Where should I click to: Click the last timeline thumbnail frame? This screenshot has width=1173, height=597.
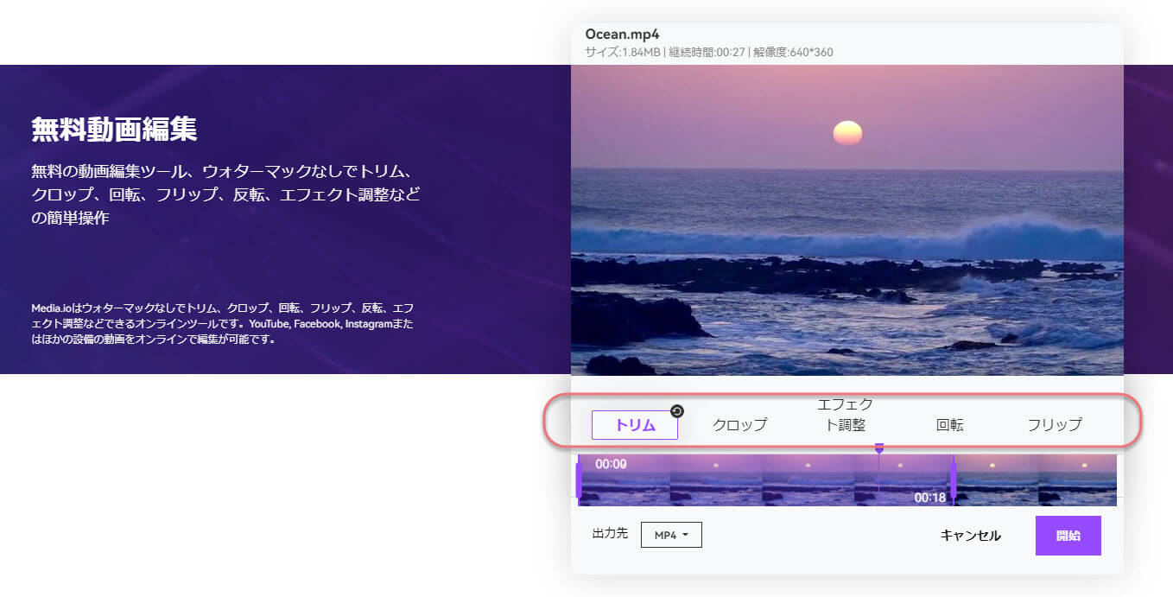coord(1076,480)
